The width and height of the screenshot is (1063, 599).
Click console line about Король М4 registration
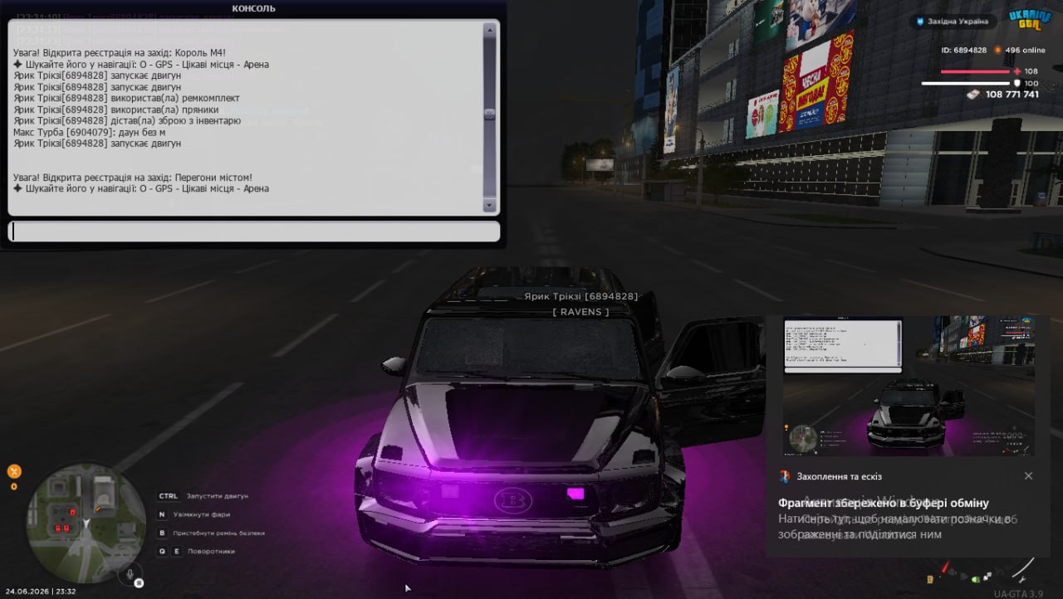click(x=120, y=53)
